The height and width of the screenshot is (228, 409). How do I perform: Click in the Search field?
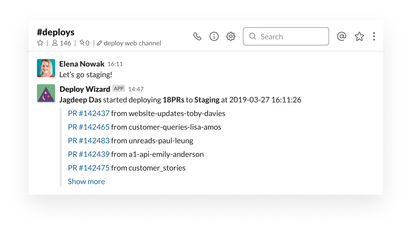coord(286,37)
